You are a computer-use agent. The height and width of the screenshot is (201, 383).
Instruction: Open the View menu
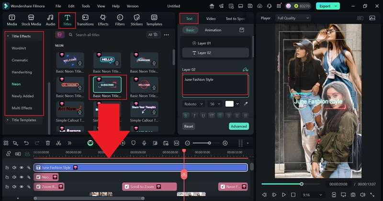click(101, 6)
